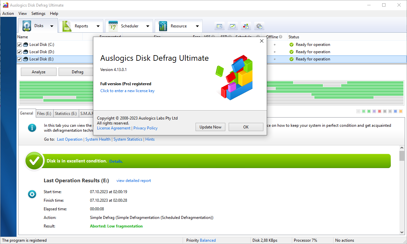Uncheck Local Disk (D:) checkbox

click(20, 52)
